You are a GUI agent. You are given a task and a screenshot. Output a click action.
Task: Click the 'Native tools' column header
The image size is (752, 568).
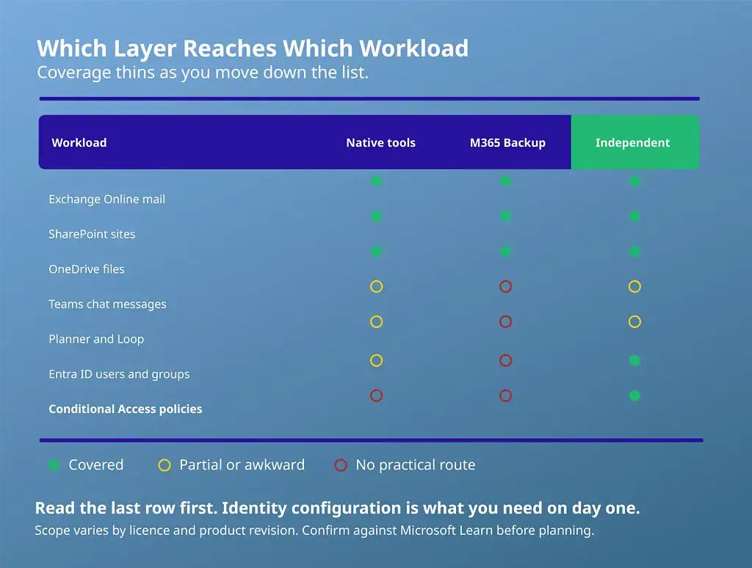point(381,142)
